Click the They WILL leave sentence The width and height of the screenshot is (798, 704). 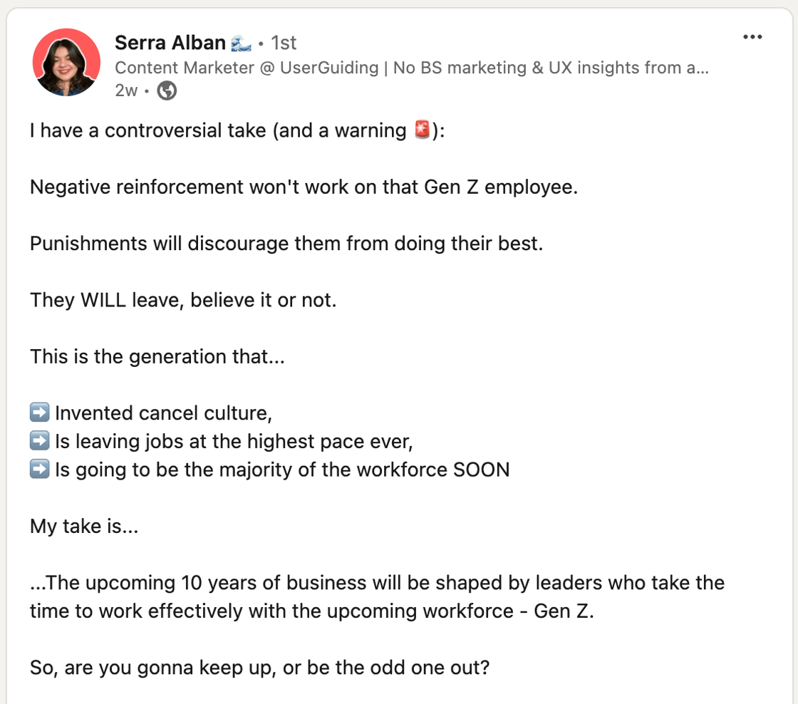pyautogui.click(x=183, y=300)
